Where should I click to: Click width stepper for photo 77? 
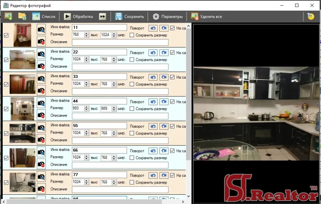114,182
